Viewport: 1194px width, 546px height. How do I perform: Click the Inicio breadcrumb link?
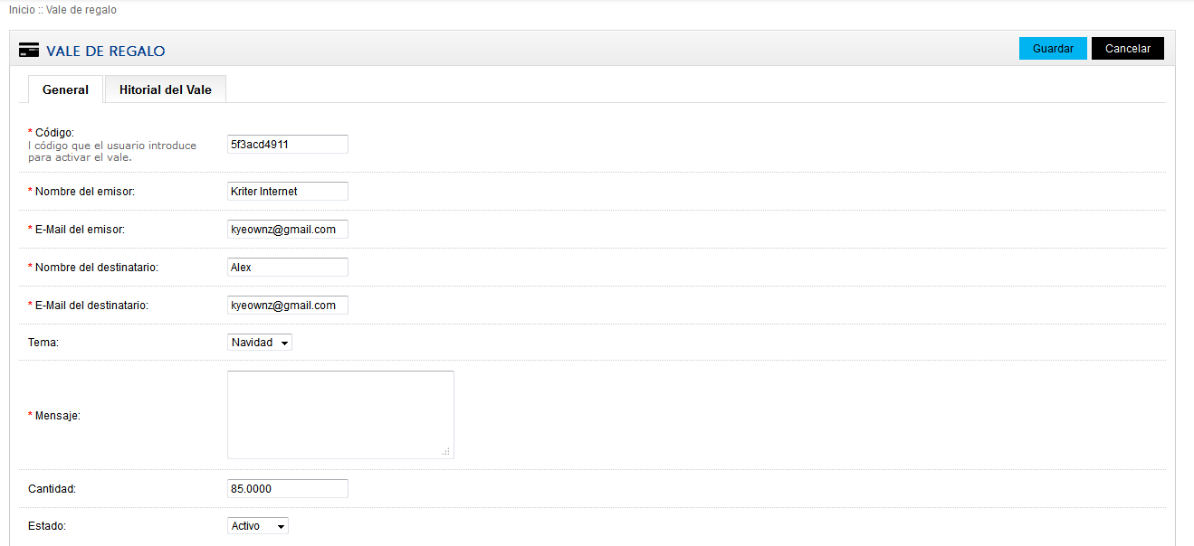point(22,10)
